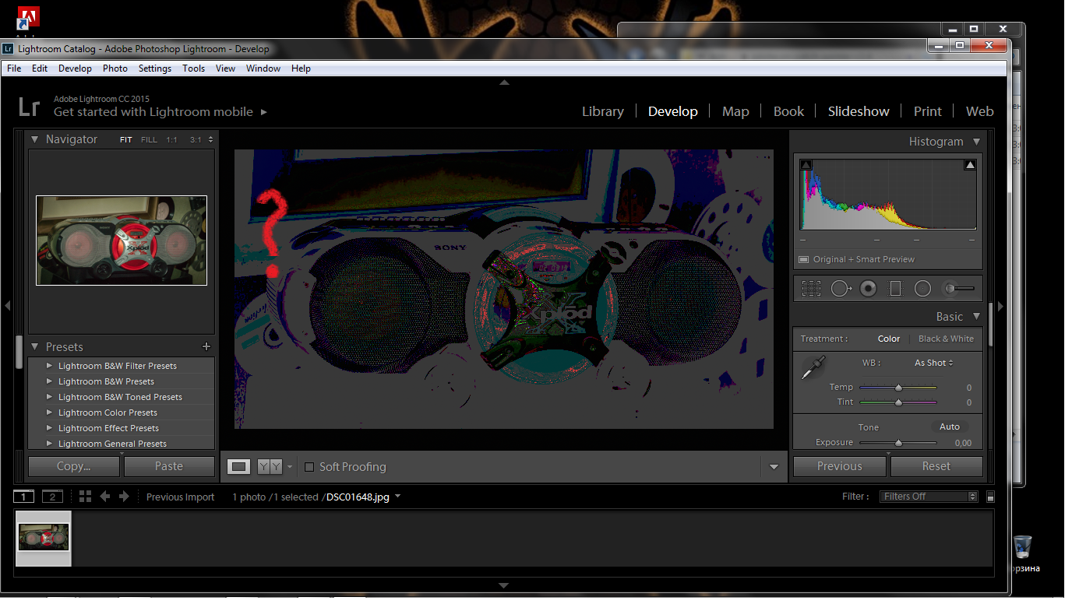This screenshot has width=1072, height=604.
Task: Open the WB As Shot dropdown
Action: tap(933, 363)
